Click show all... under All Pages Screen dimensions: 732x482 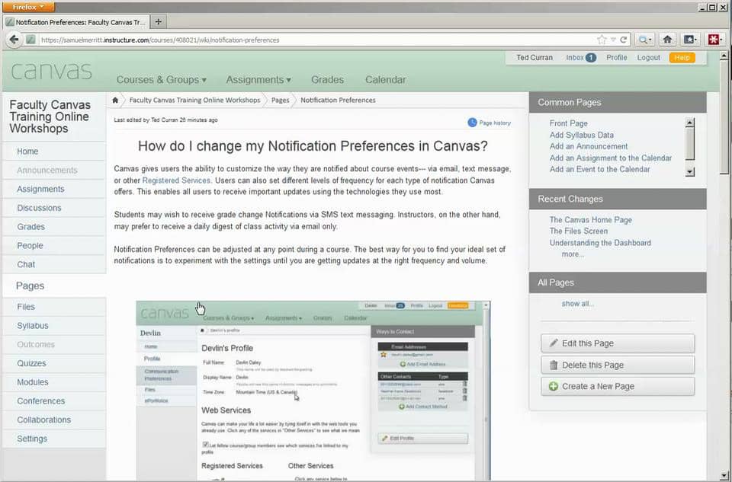(x=578, y=304)
